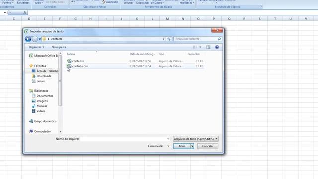
Task: Open the file name suggestions dropdown
Action: 168,139
